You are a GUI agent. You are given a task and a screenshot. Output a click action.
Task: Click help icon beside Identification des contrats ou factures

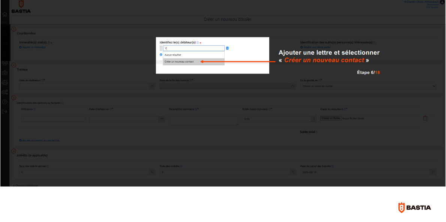pyautogui.click(x=62, y=103)
